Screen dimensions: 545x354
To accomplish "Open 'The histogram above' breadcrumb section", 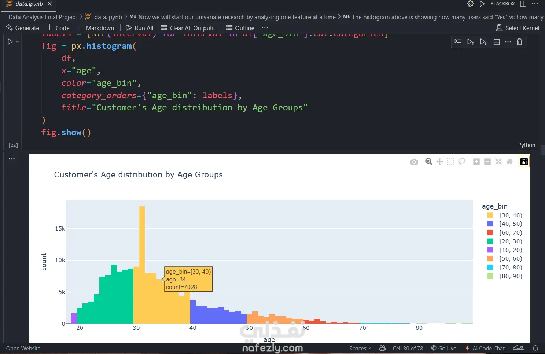I will (443, 17).
